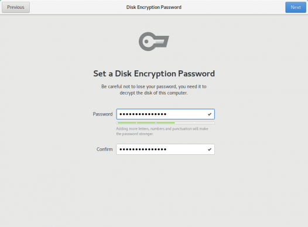The image size is (308, 227).
Task: Click 'Set a Disk Encryption Password' heading
Action: [154, 74]
